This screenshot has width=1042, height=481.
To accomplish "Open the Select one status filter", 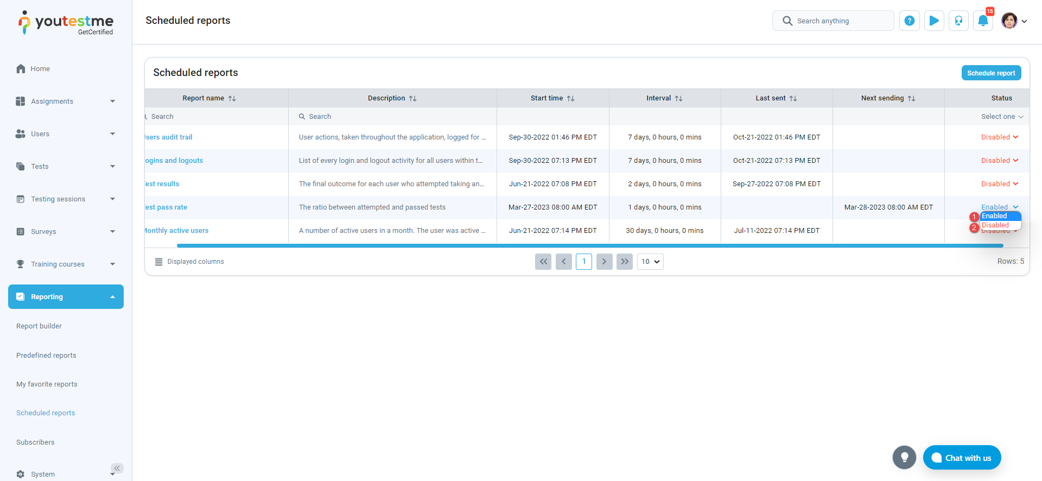I will click(1001, 117).
